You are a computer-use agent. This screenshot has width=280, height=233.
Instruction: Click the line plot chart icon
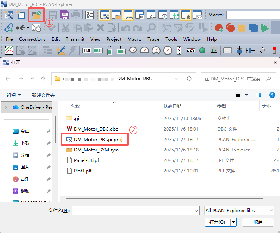(9, 50)
